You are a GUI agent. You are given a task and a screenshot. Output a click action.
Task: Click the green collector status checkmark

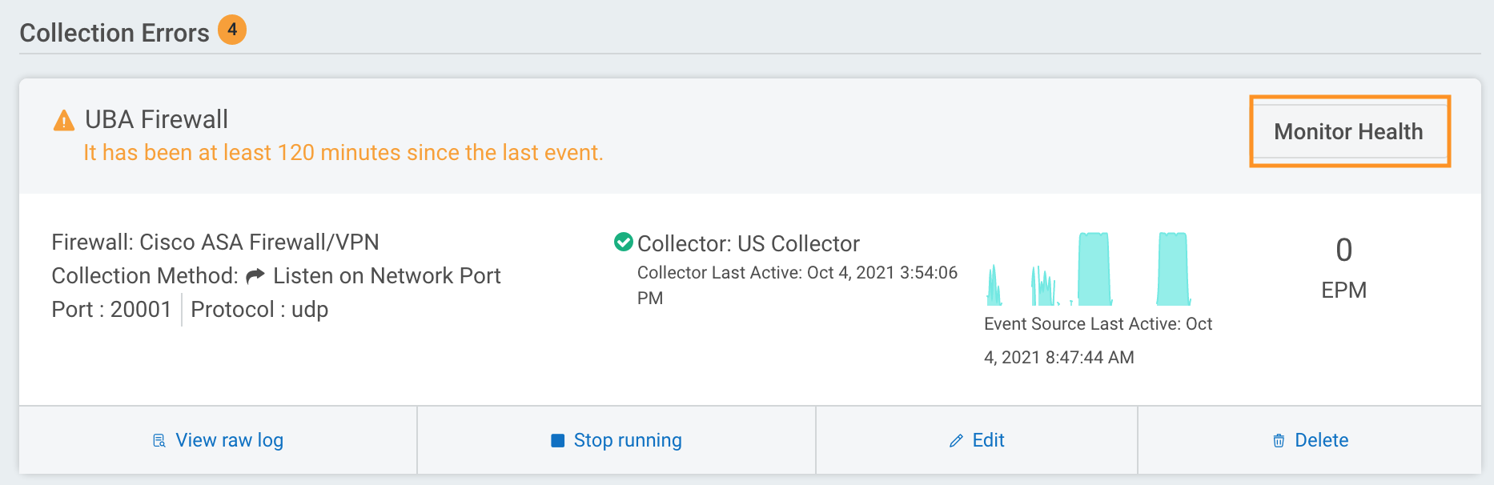point(623,242)
